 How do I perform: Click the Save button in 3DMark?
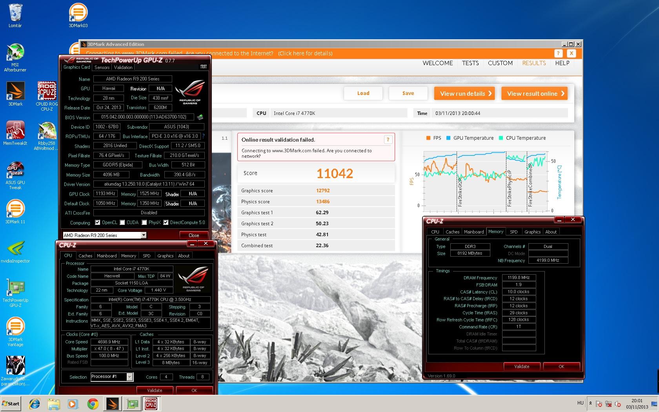pos(408,93)
